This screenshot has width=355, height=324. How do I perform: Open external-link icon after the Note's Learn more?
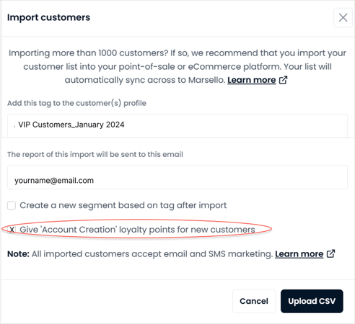pyautogui.click(x=330, y=254)
